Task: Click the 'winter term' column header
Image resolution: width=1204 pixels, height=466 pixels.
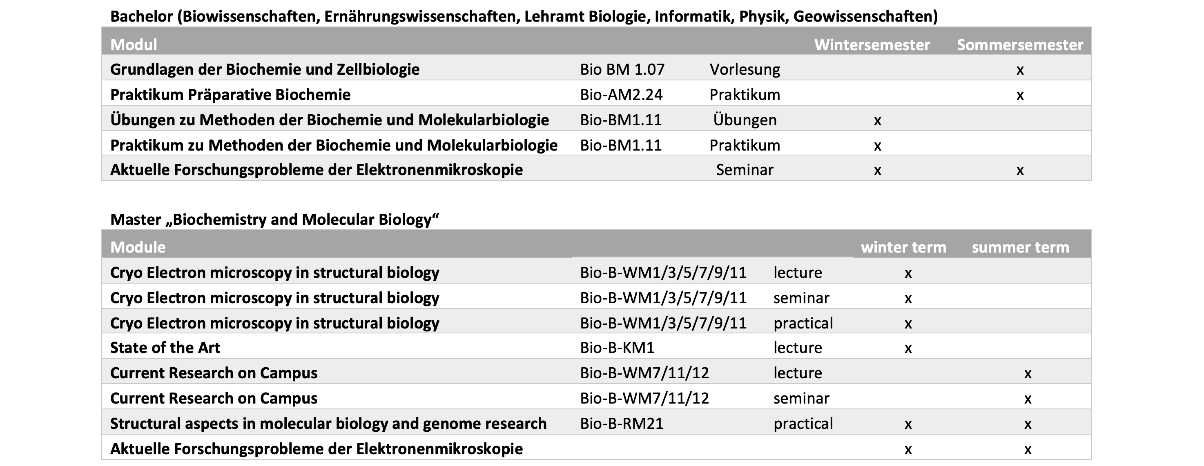Action: pos(903,247)
